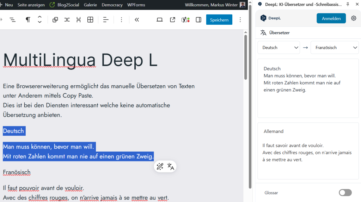Screen dimensions: 361x202
Task: Open WPForms admin bar item
Action: click(x=136, y=5)
